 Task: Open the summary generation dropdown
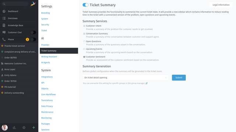pos(125,77)
